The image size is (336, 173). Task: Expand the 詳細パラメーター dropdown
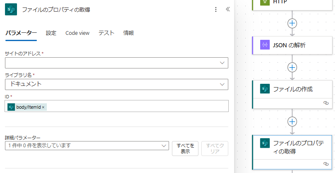[x=87, y=146]
